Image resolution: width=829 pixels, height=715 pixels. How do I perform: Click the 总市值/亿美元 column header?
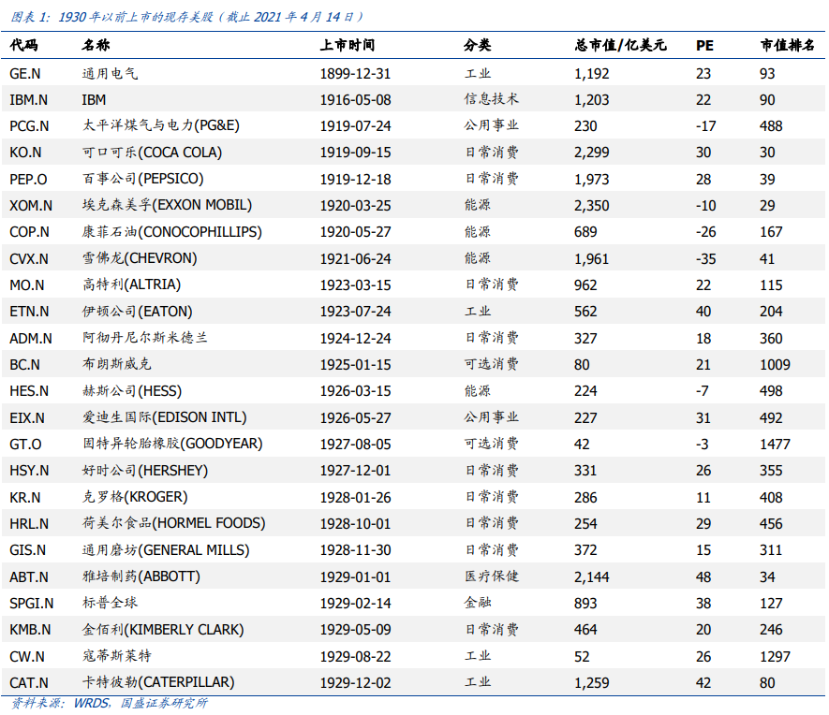coord(620,45)
